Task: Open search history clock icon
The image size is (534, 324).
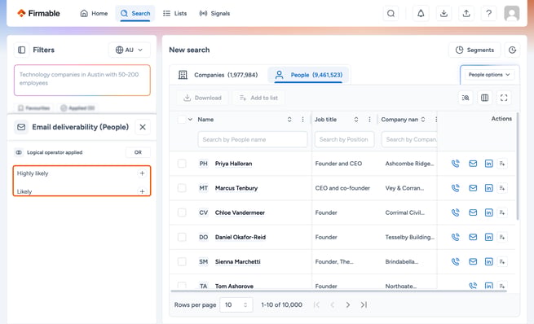Action: (512, 50)
